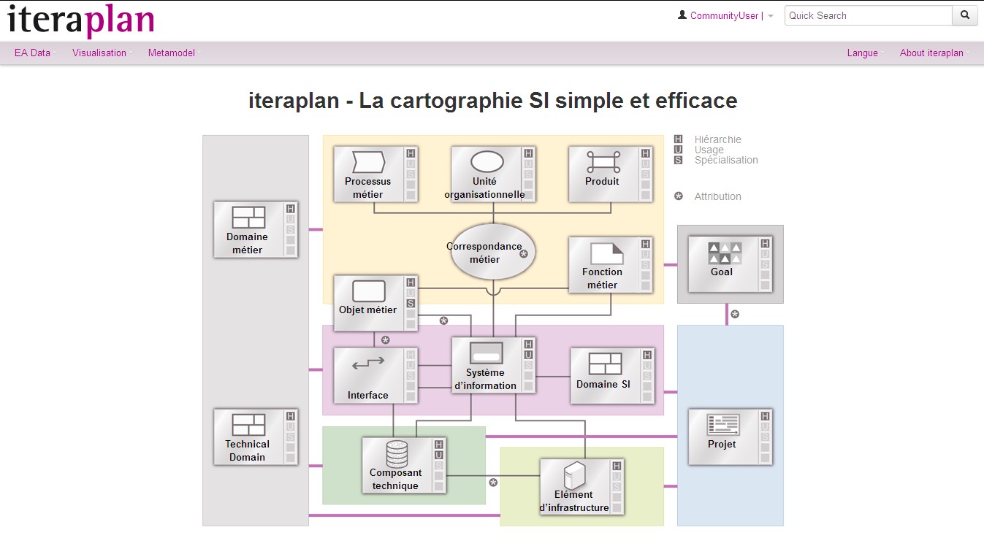Open the Processus métier building block
Viewport: 984px width, 538px height.
tap(375, 174)
